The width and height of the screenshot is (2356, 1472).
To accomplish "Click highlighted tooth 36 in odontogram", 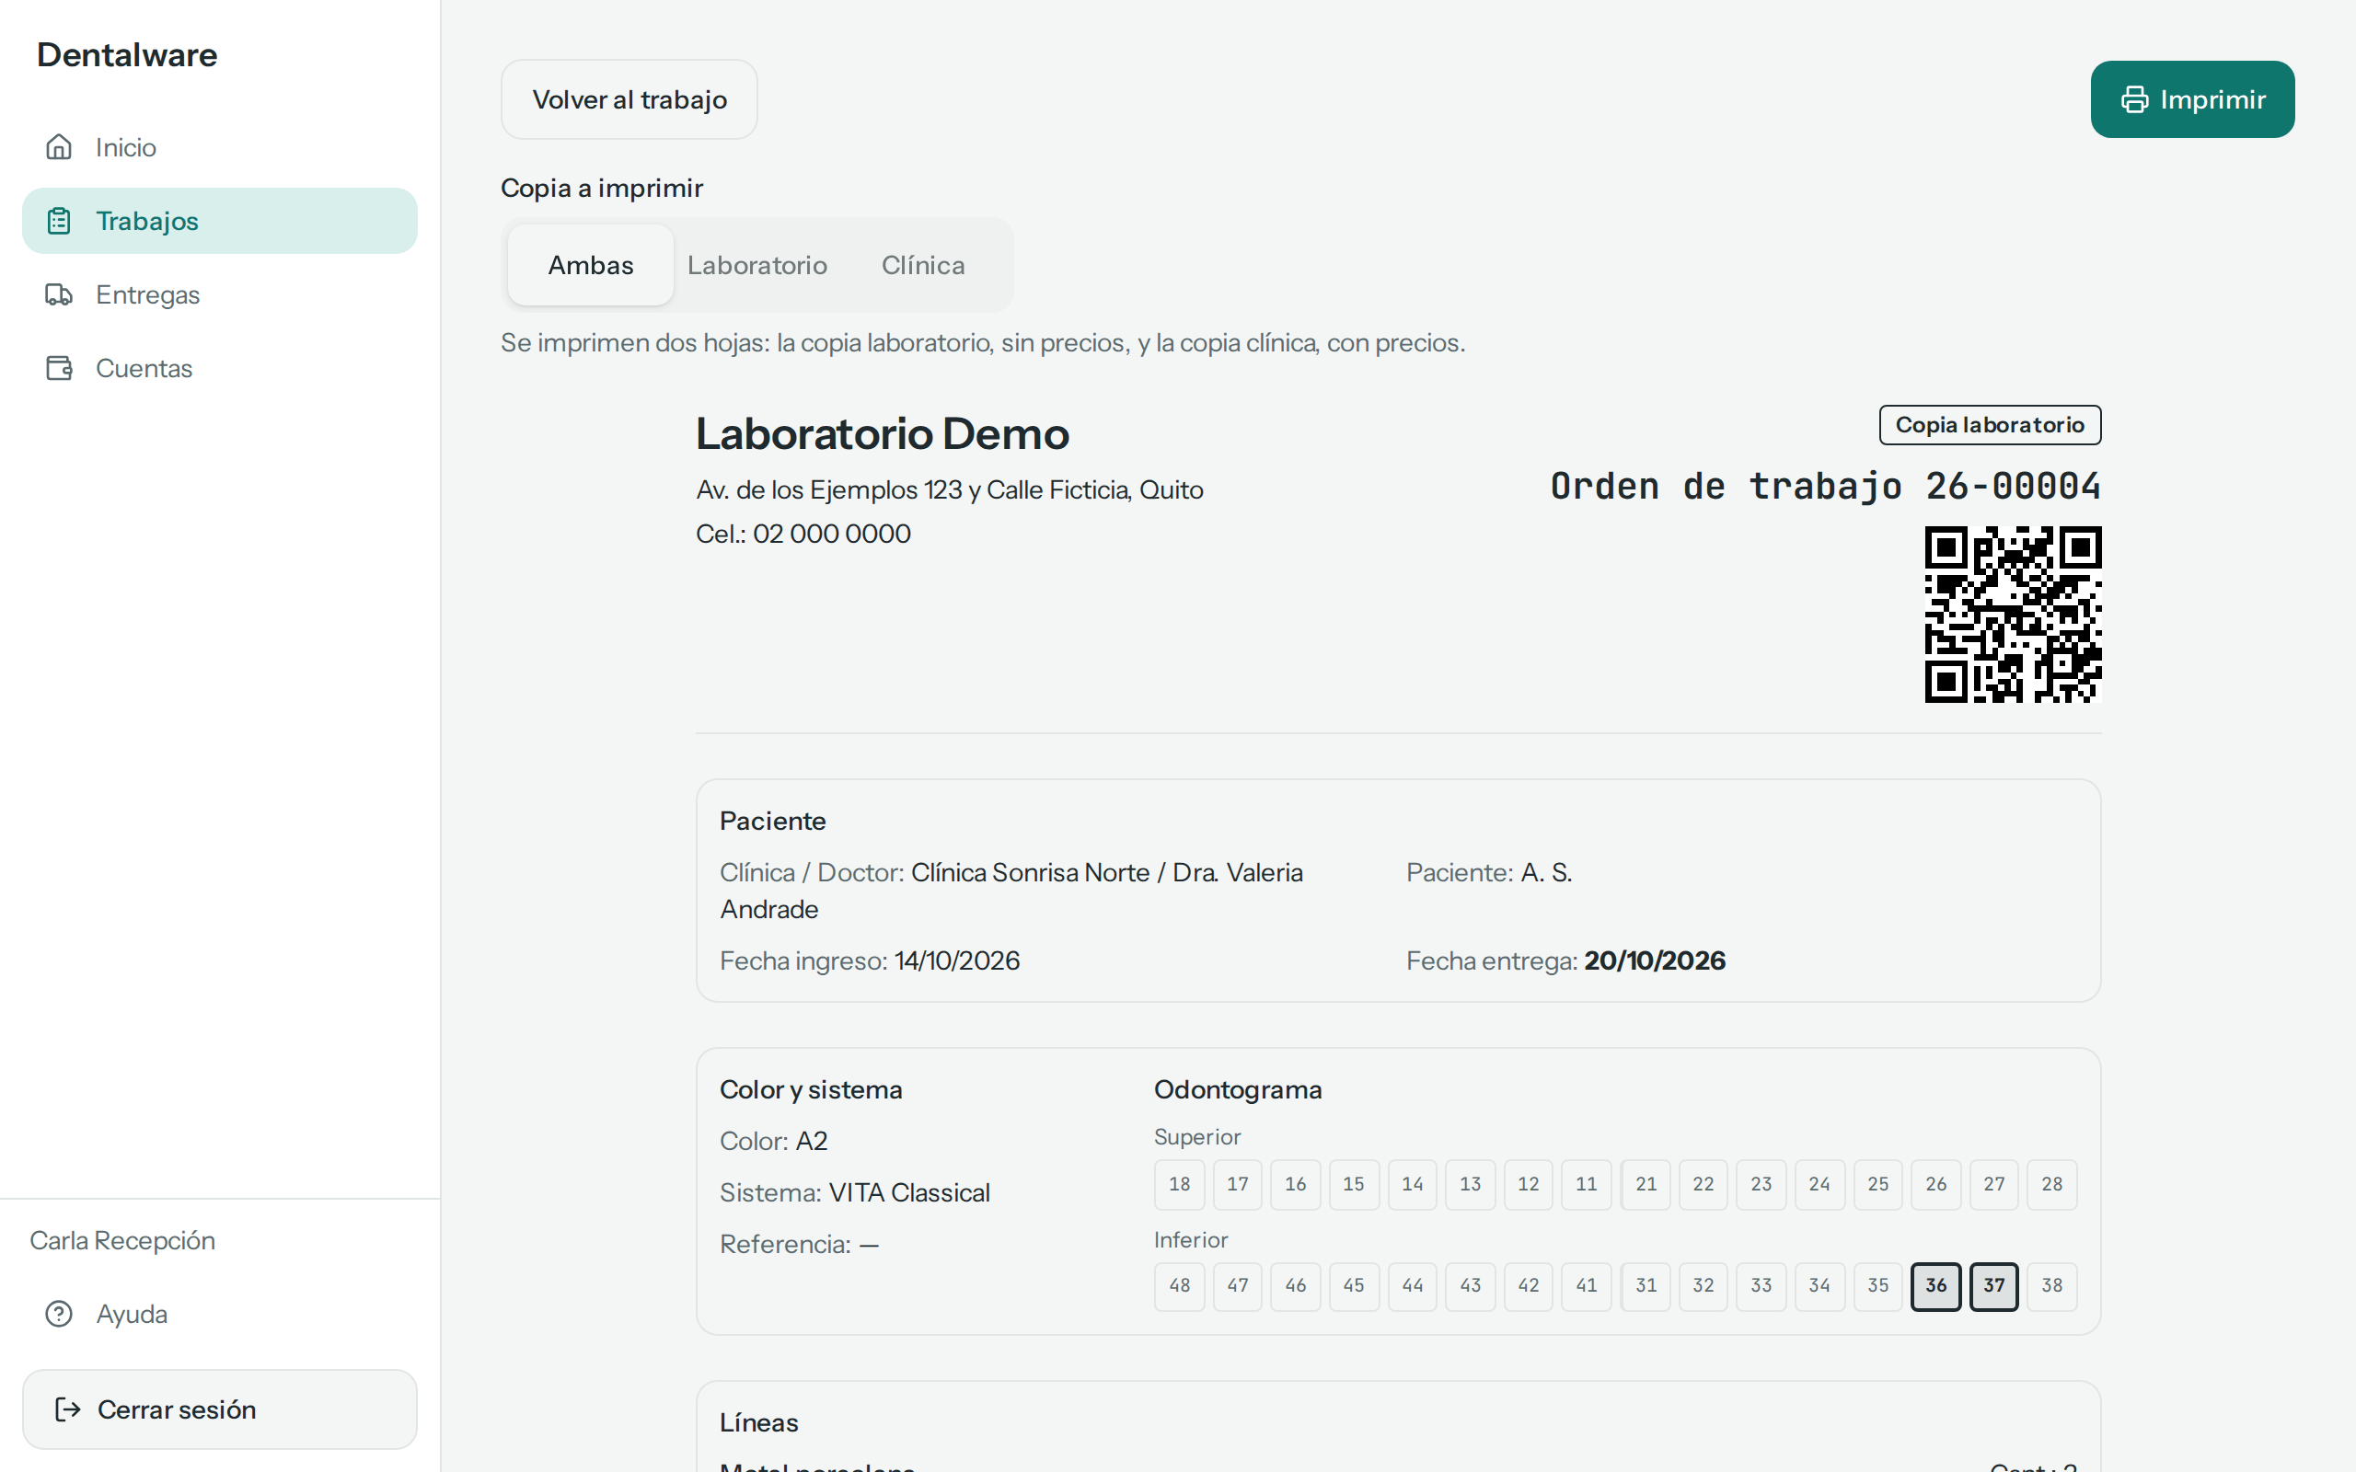I will [x=1935, y=1286].
